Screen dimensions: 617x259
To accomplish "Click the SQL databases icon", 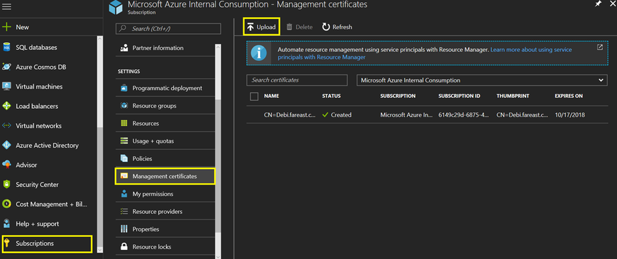I will click(6, 47).
